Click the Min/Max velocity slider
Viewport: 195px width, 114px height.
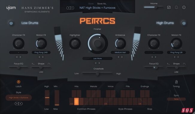point(57,98)
